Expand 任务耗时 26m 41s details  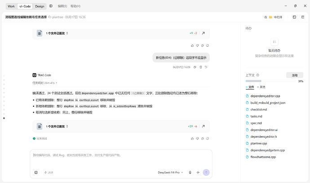[x=44, y=83]
